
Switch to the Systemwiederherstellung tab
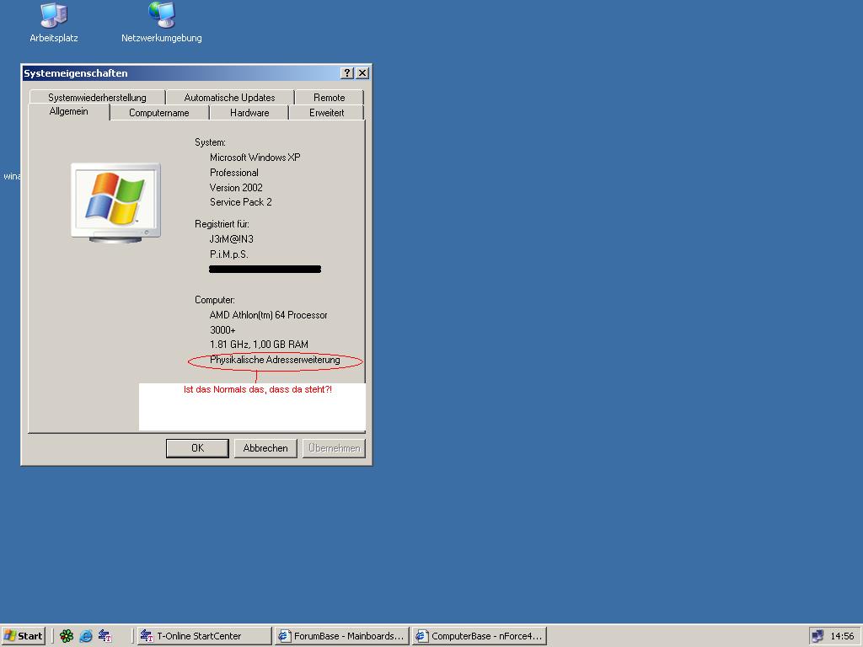98,98
